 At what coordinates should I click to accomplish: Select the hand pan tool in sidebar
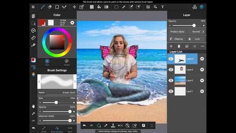point(34,106)
